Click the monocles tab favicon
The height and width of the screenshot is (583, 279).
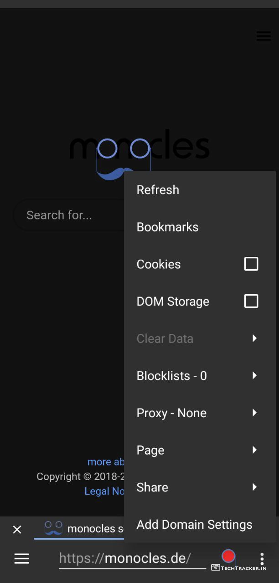[53, 528]
